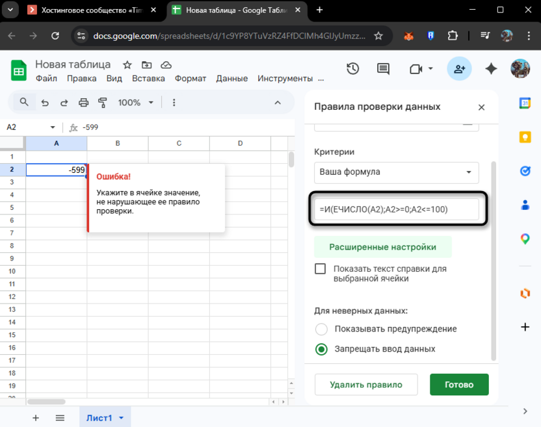Image resolution: width=541 pixels, height=427 pixels.
Task: Open the 'Ваша формула' criteria dropdown
Action: tap(396, 172)
